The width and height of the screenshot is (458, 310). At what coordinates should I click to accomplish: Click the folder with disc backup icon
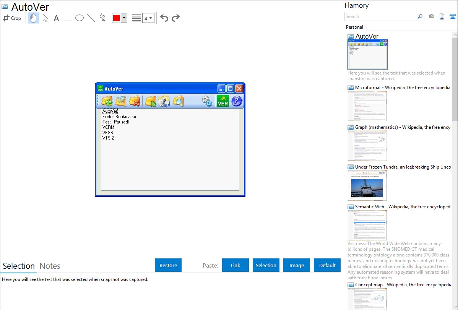click(x=164, y=101)
